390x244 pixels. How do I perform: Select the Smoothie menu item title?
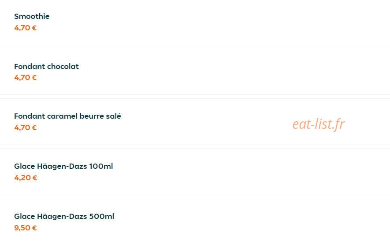click(32, 16)
